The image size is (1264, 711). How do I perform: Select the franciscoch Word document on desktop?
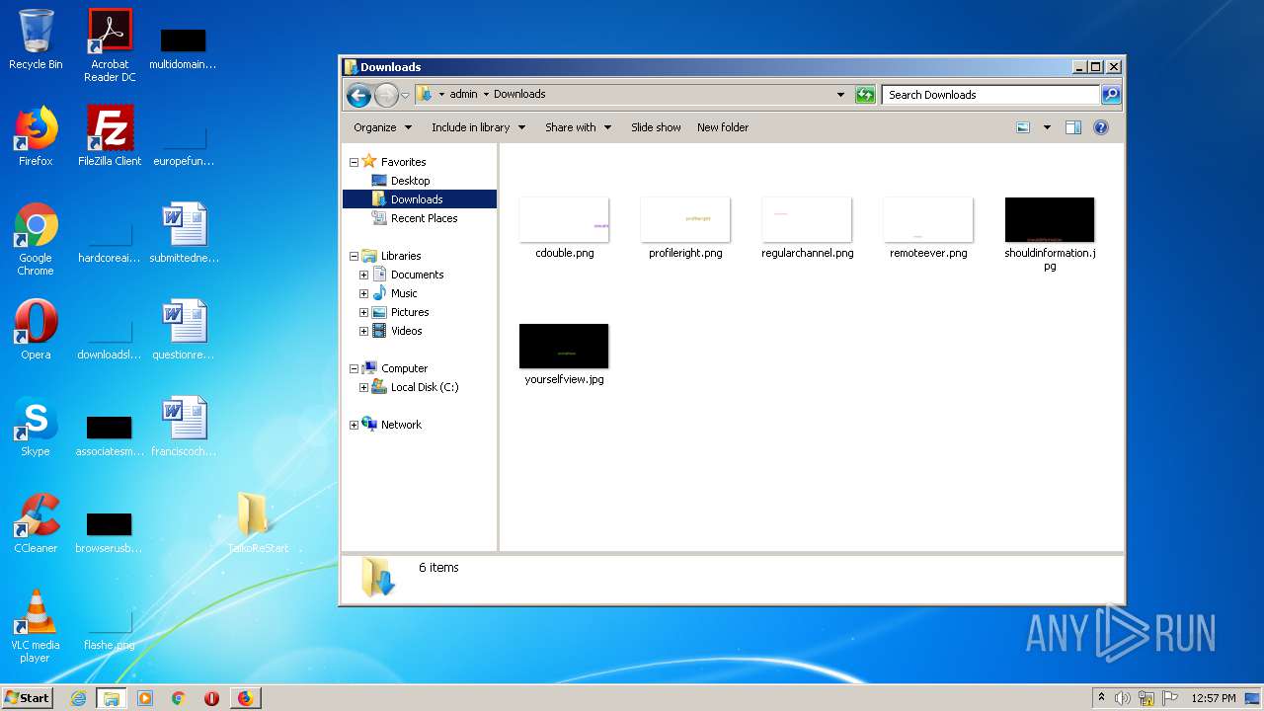pos(184,427)
